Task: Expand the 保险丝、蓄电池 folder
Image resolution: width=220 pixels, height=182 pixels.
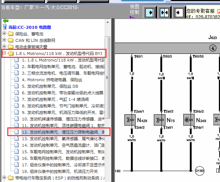Action: tap(4, 33)
